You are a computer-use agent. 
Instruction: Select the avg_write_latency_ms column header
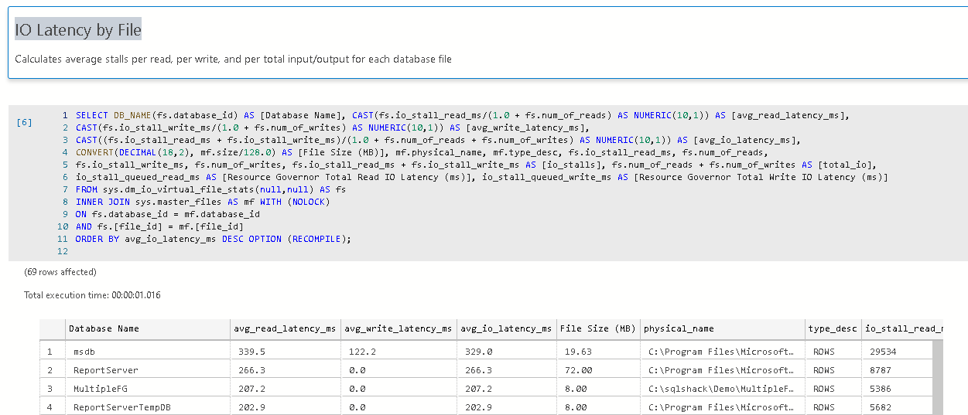tap(398, 328)
